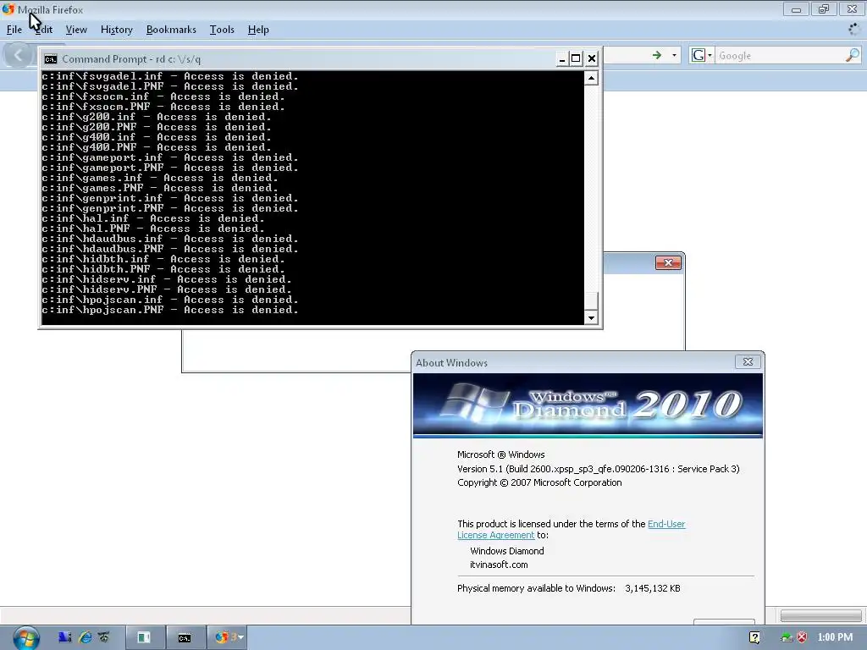This screenshot has height=650, width=867.
Task: Click the green Go arrow in Firefox
Action: click(x=657, y=55)
